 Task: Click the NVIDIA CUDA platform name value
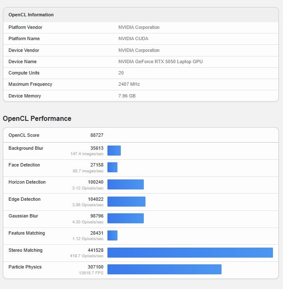pyautogui.click(x=133, y=38)
